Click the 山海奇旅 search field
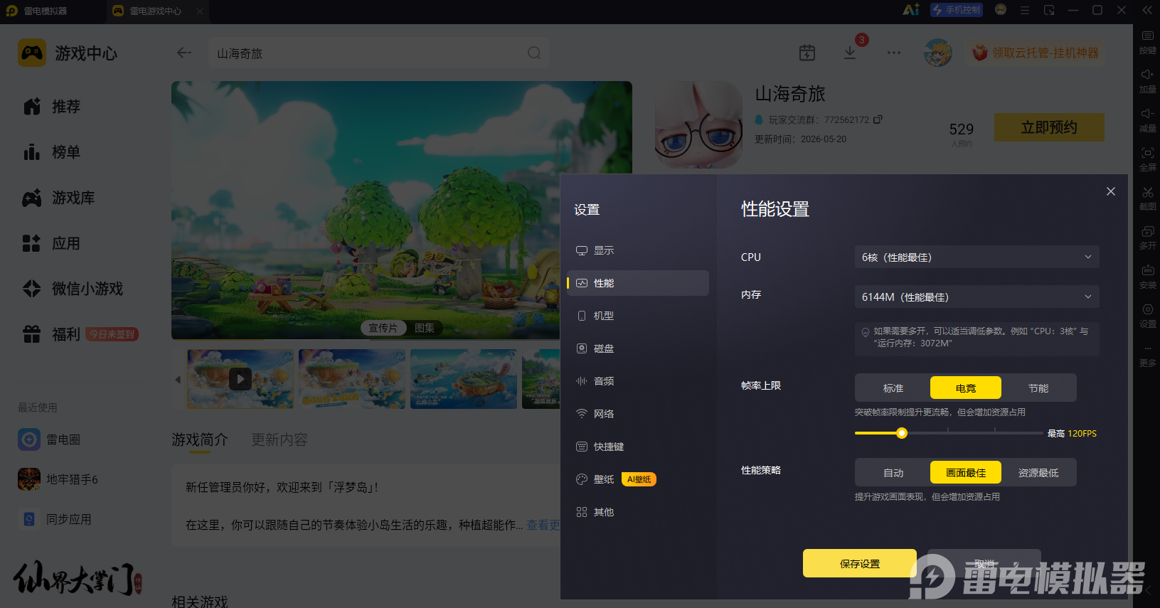The width and height of the screenshot is (1160, 608). [x=379, y=53]
